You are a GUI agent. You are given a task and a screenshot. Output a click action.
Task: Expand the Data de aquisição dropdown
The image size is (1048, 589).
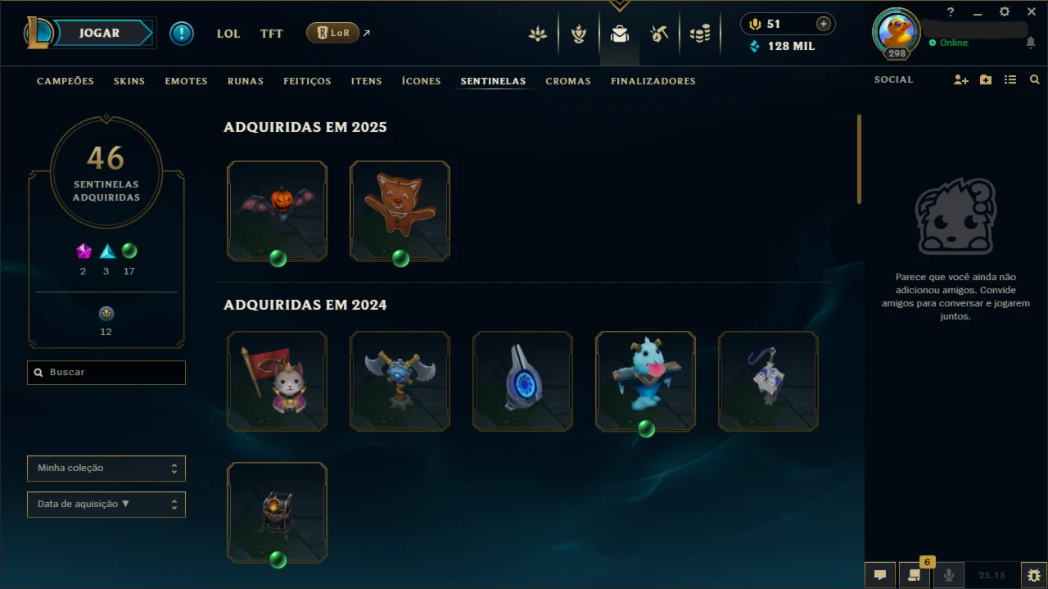coord(106,505)
